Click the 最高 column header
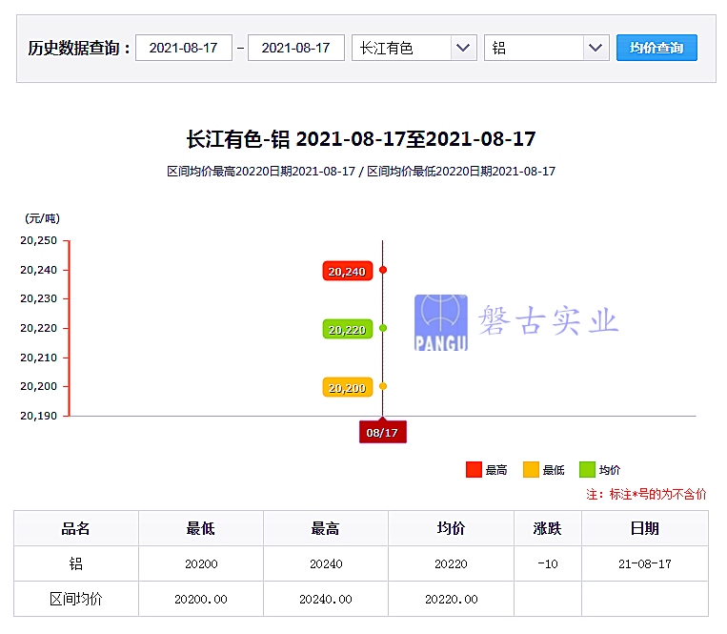The width and height of the screenshot is (727, 634). click(x=326, y=528)
